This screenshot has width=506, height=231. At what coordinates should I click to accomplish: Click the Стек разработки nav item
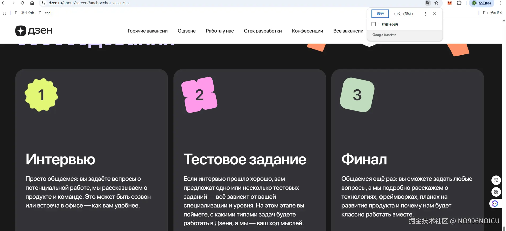(263, 31)
